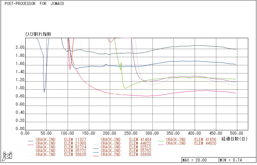Viewport: 257px width, 165px height.
Task: Click y-axis tick label 1.00
Action: click(20, 88)
